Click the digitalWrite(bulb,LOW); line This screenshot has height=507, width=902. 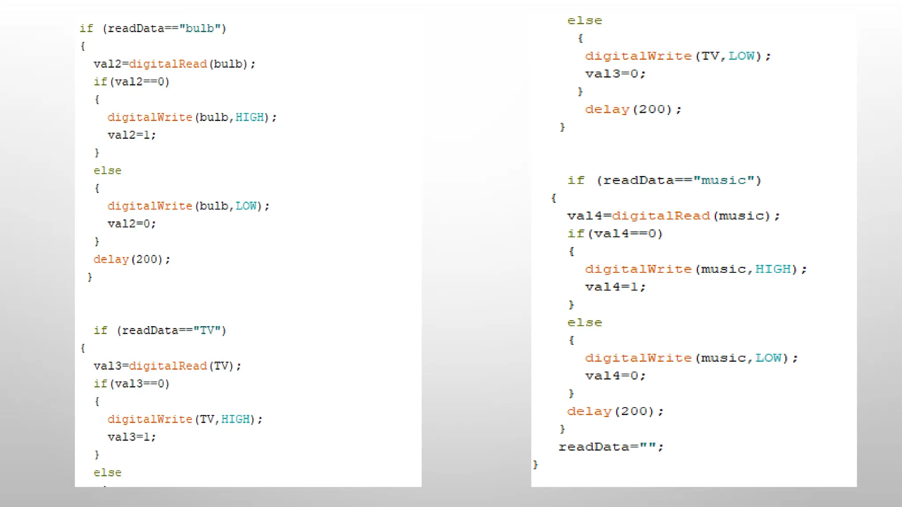point(189,206)
